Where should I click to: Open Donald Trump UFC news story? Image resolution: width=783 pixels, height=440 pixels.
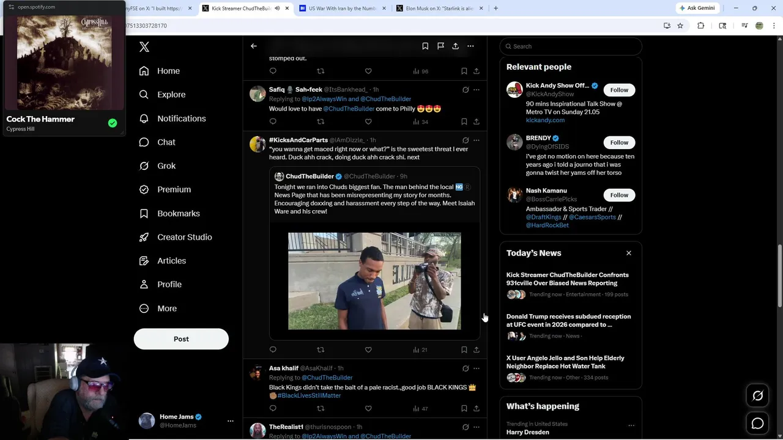point(568,321)
